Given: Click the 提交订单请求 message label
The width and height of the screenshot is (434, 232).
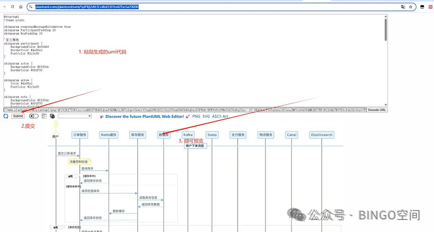Looking at the screenshot, I should [67, 154].
